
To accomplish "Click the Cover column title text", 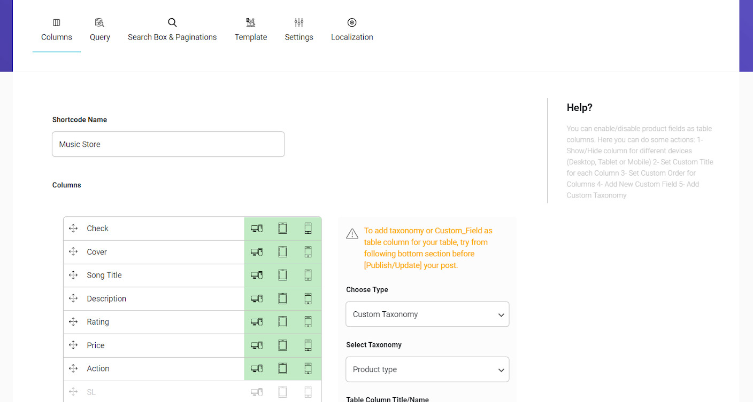I will 97,252.
